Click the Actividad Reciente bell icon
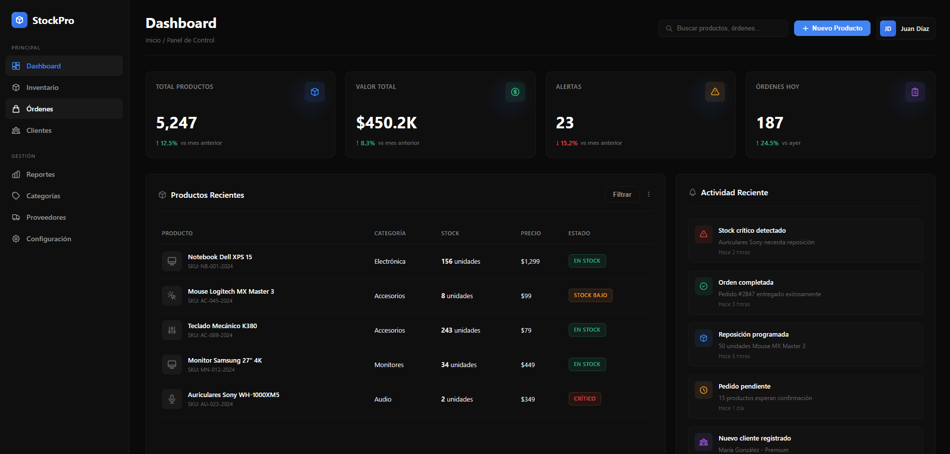 pyautogui.click(x=693, y=193)
